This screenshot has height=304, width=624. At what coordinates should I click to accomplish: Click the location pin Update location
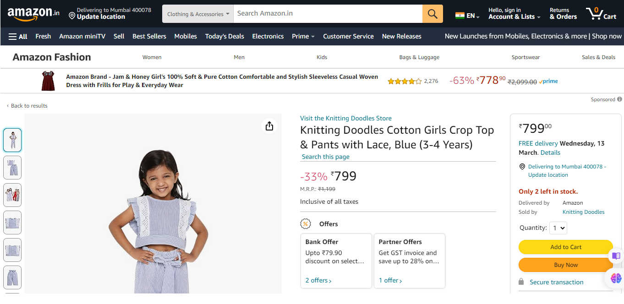[x=97, y=13]
